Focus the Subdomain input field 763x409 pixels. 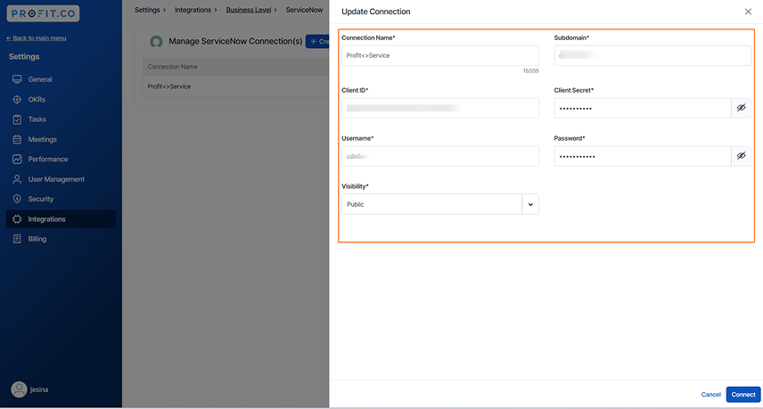(x=652, y=55)
